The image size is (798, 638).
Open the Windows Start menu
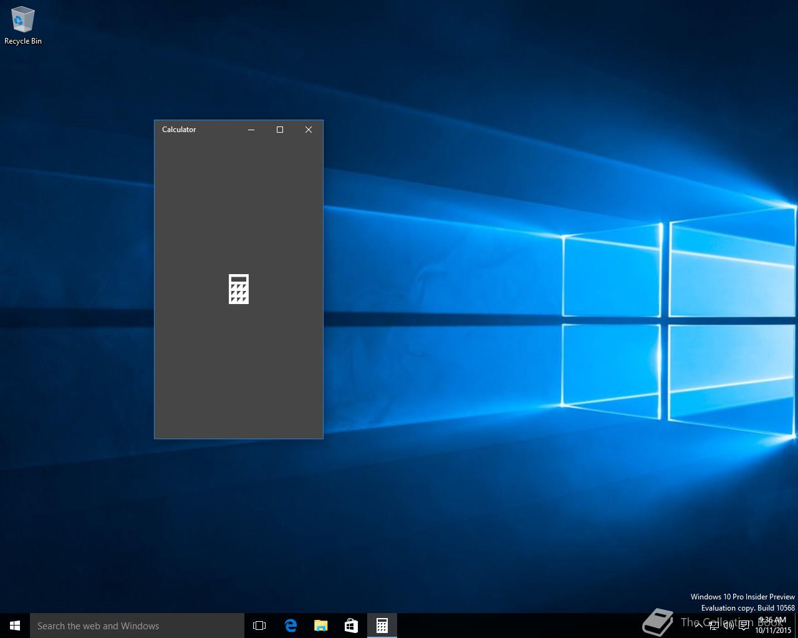(15, 626)
